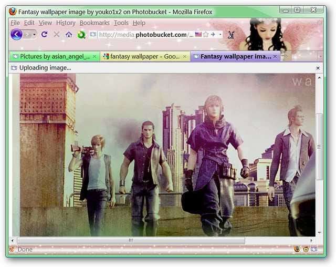This screenshot has width=336, height=267.
Task: Click the Fantasy wallpaper image in the page
Action: pos(167,155)
